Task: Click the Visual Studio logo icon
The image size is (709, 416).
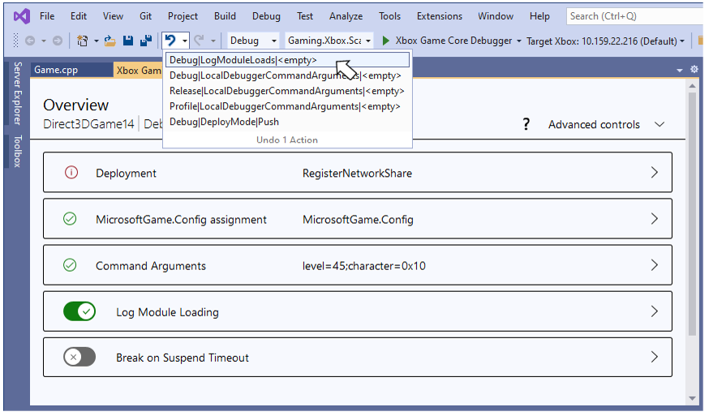Action: coord(21,16)
